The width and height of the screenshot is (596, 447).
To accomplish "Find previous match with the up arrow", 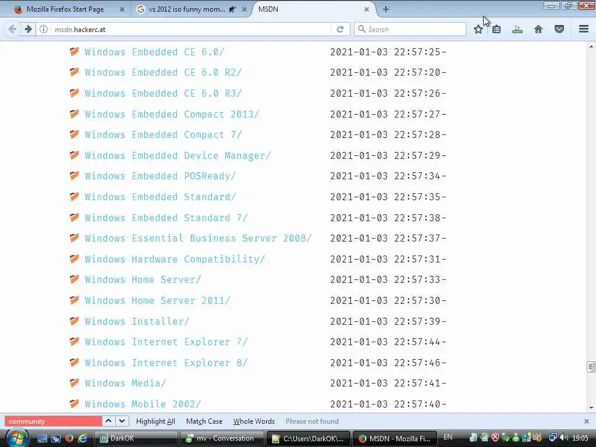I will click(x=108, y=421).
